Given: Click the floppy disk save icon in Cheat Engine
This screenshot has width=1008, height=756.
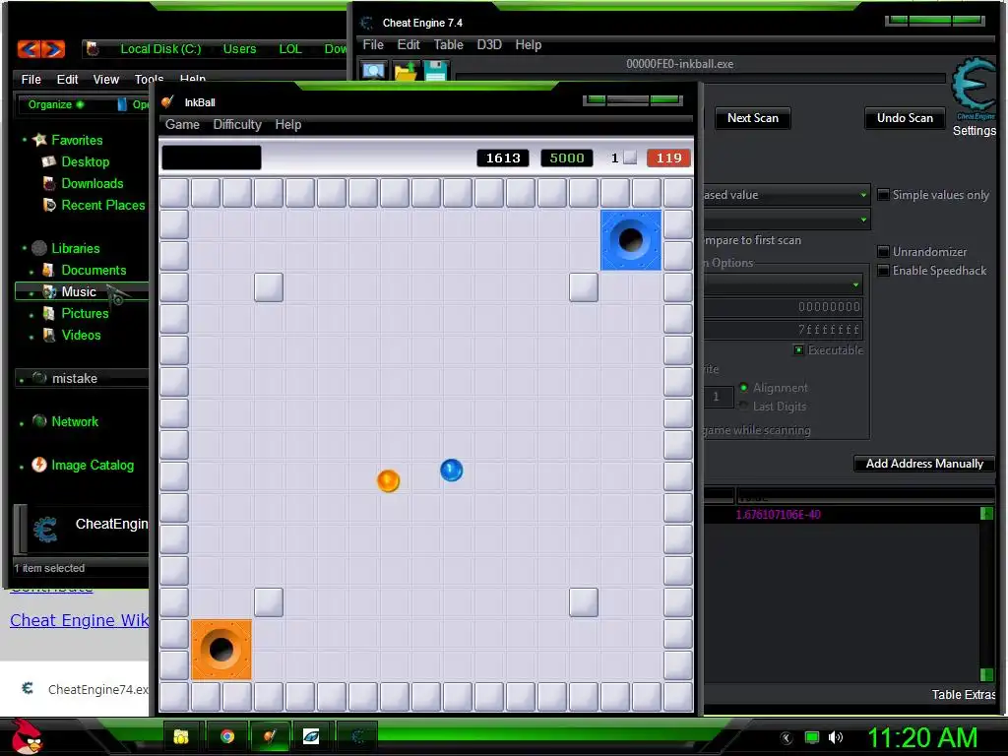Looking at the screenshot, I should pos(435,71).
